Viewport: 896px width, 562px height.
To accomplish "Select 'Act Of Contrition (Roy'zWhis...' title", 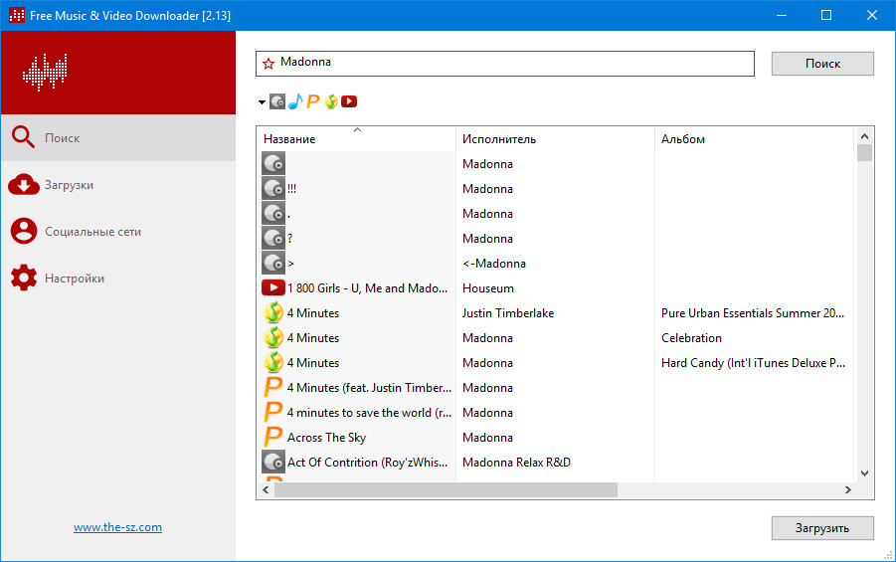I will click(367, 462).
